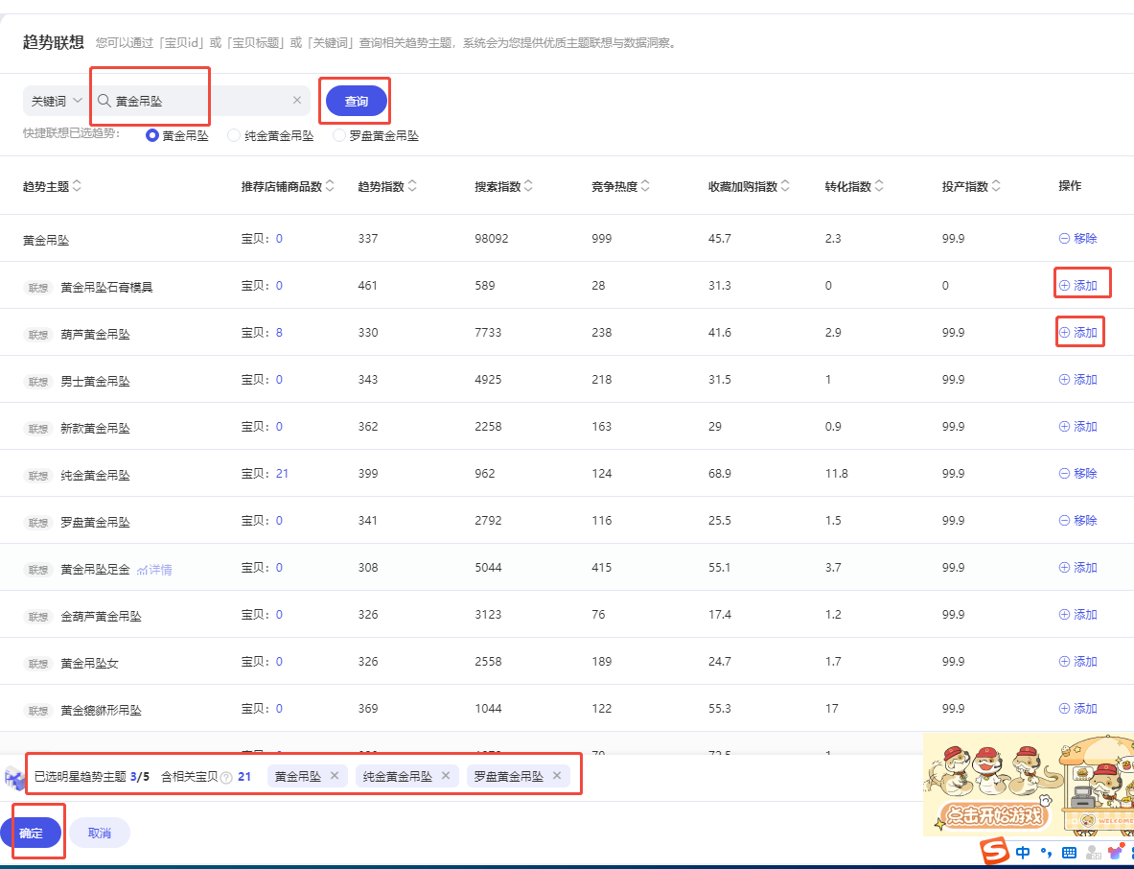The height and width of the screenshot is (869, 1134).
Task: Remove 罗盘黄金吊坠 tag from selected topics
Action: (x=556, y=776)
